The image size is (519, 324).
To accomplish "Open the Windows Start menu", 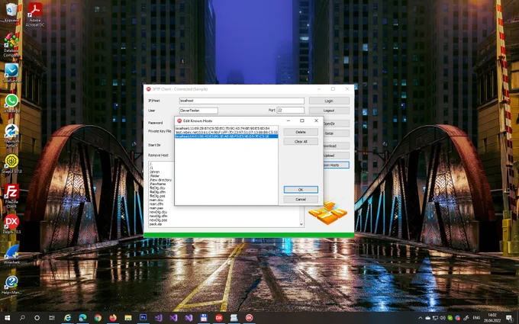I will pos(7,318).
